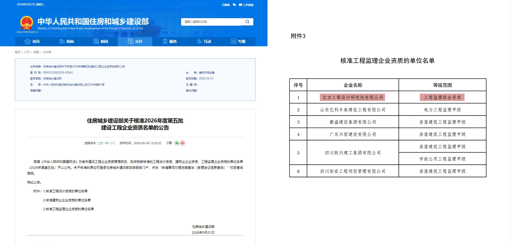Click the 公文名称 title line in info box
The width and height of the screenshot is (511, 244).
click(x=84, y=66)
